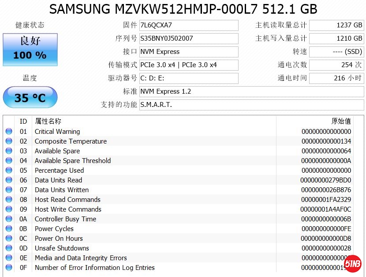Image resolution: width=366 pixels, height=277 pixels.
Task: Click the status orb for Power Cycles
Action: point(9,229)
